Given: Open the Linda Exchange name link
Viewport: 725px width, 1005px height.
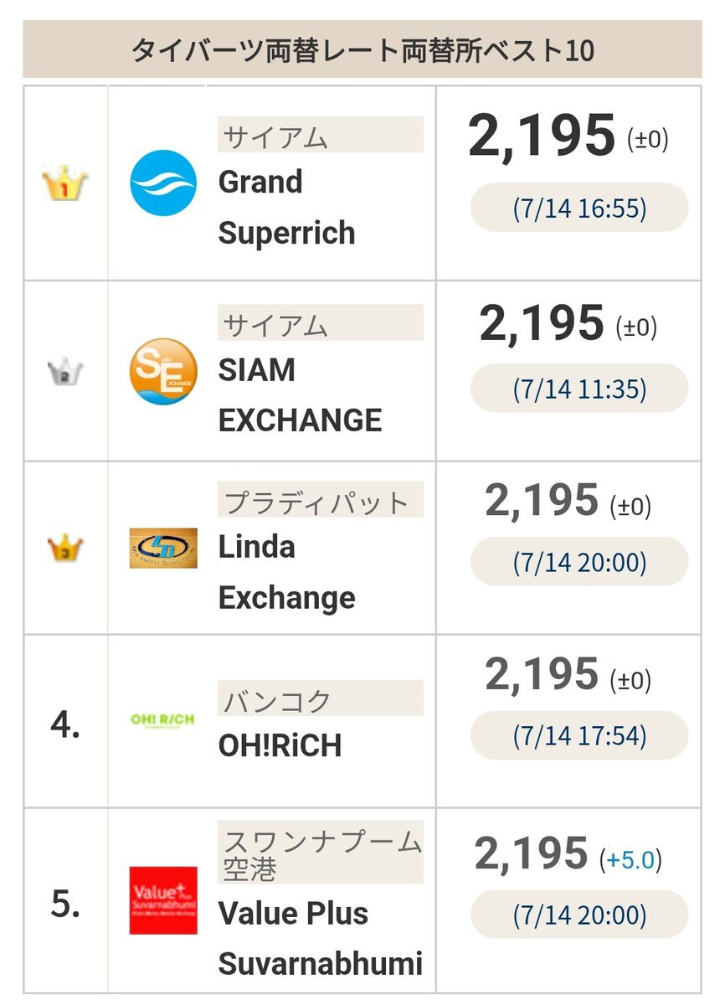Looking at the screenshot, I should click(286, 573).
